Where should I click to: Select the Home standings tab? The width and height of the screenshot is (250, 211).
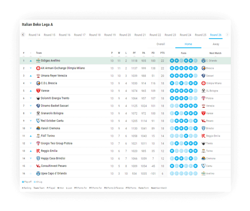188,44
